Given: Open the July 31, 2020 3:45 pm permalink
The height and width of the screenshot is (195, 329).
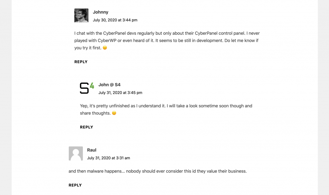Looking at the screenshot, I should [x=120, y=93].
